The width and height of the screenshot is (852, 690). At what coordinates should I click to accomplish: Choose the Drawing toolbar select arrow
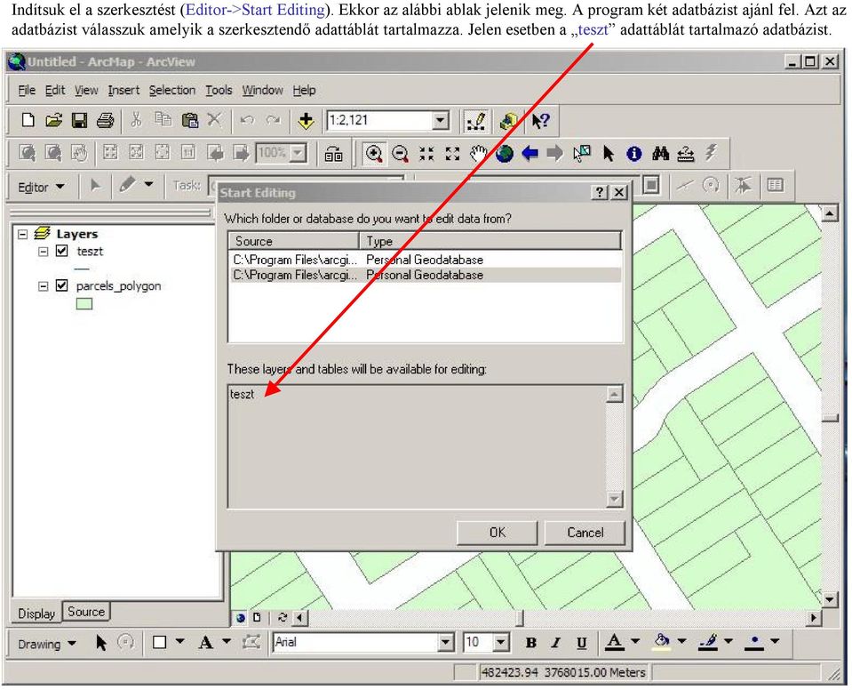[101, 643]
